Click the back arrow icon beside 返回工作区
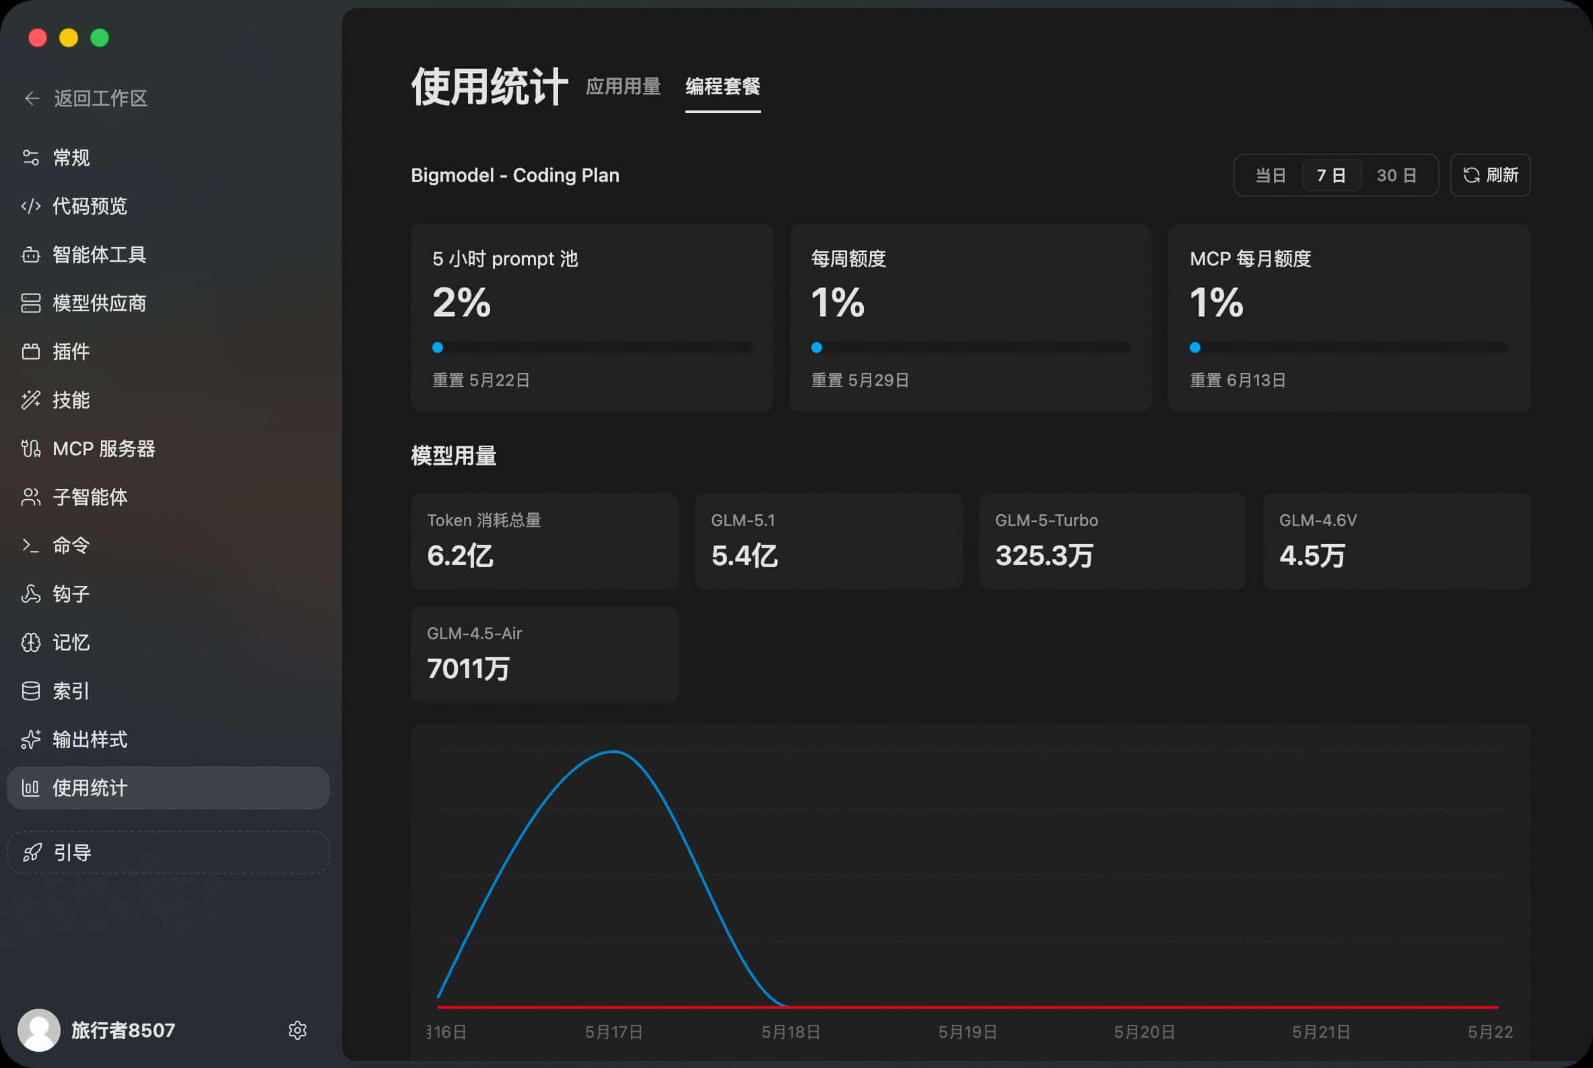 32,99
